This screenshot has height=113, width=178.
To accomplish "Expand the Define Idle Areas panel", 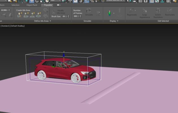I will (50, 21).
